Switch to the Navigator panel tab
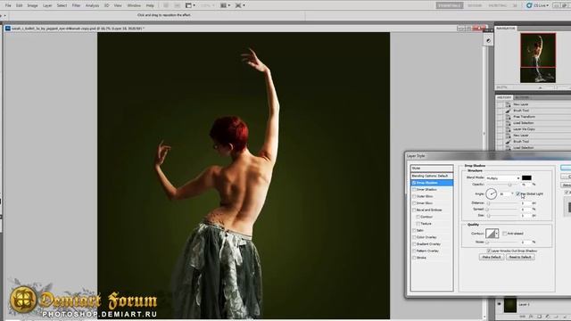571x321 pixels. click(x=506, y=28)
